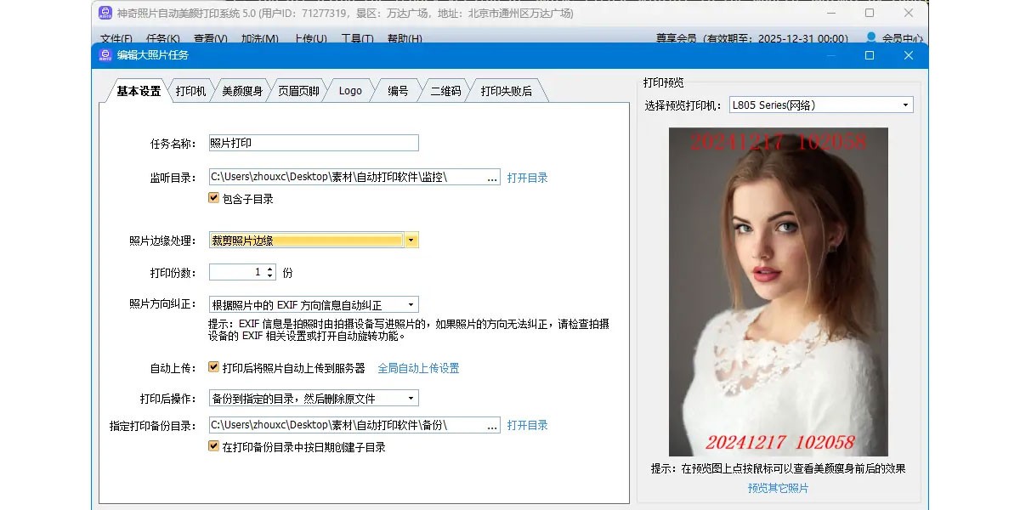Screen dimensions: 1020x510
Task: Open the Logo tab
Action: 350,91
